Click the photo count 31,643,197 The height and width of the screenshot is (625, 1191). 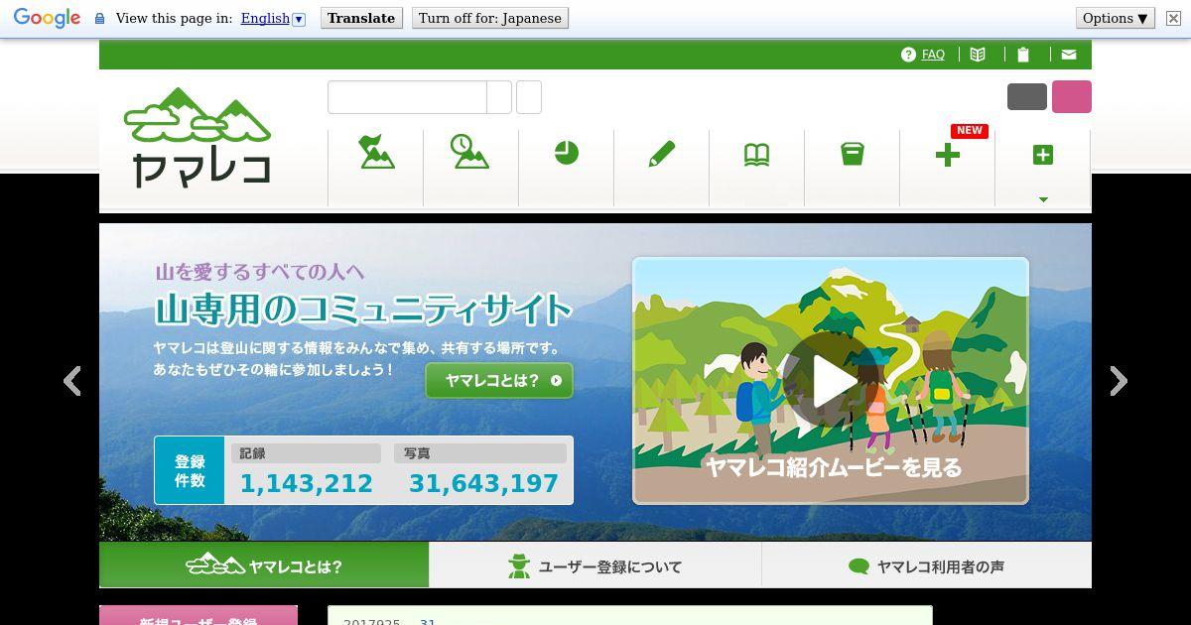483,484
